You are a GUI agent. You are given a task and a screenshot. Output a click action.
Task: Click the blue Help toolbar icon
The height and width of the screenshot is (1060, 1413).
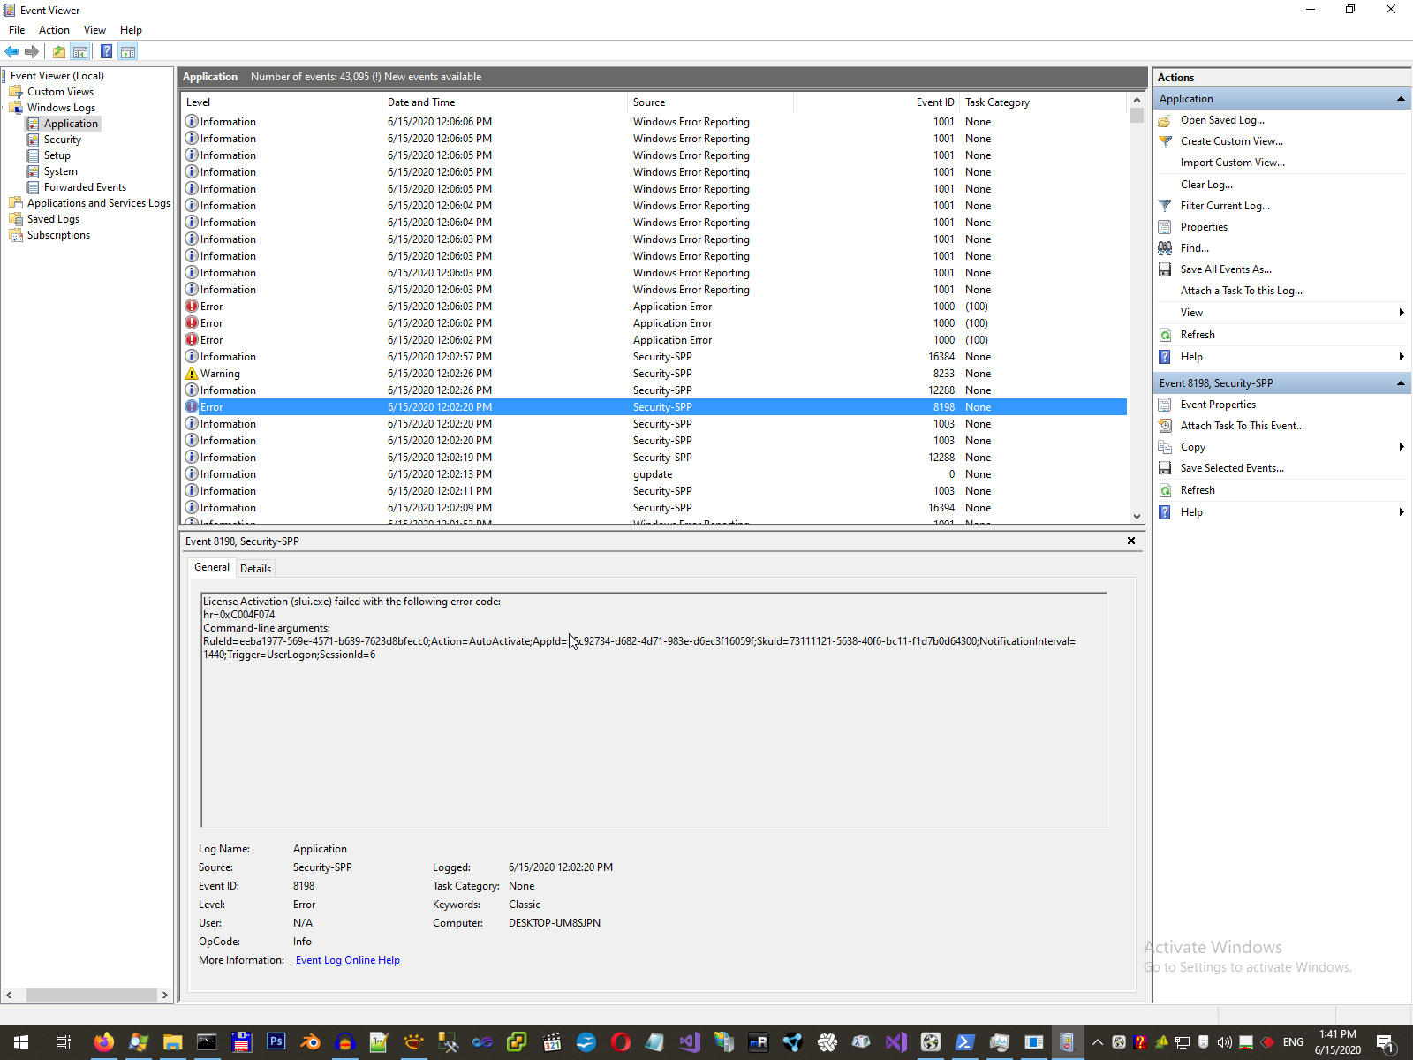coord(106,51)
